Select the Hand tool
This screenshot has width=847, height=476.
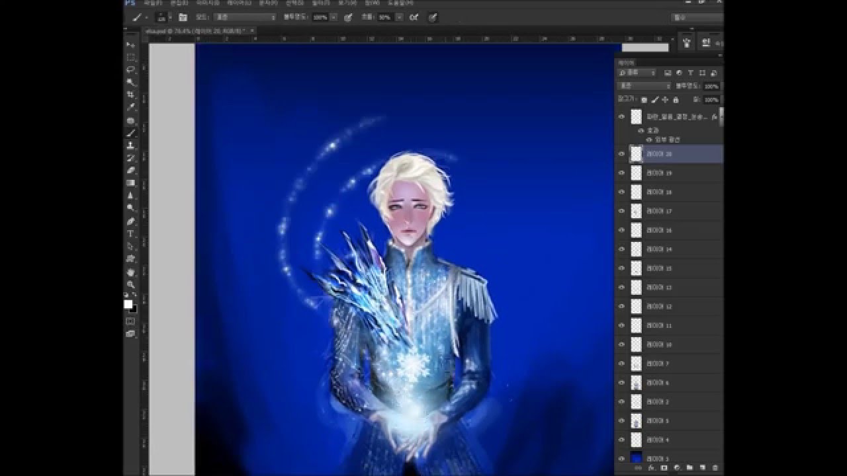click(x=130, y=272)
